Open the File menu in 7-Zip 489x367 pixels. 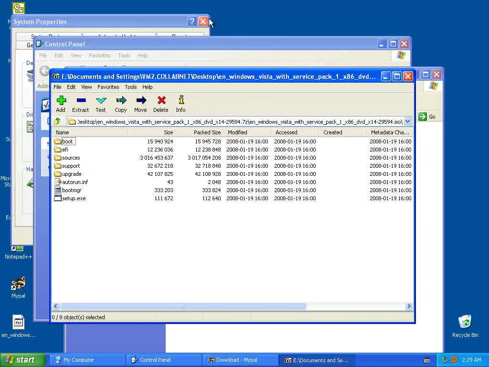click(57, 87)
